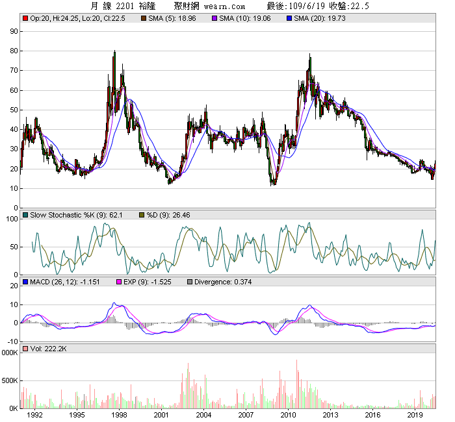
Task: Click the 'EXP (9): -1.525' label
Action: pyautogui.click(x=148, y=282)
